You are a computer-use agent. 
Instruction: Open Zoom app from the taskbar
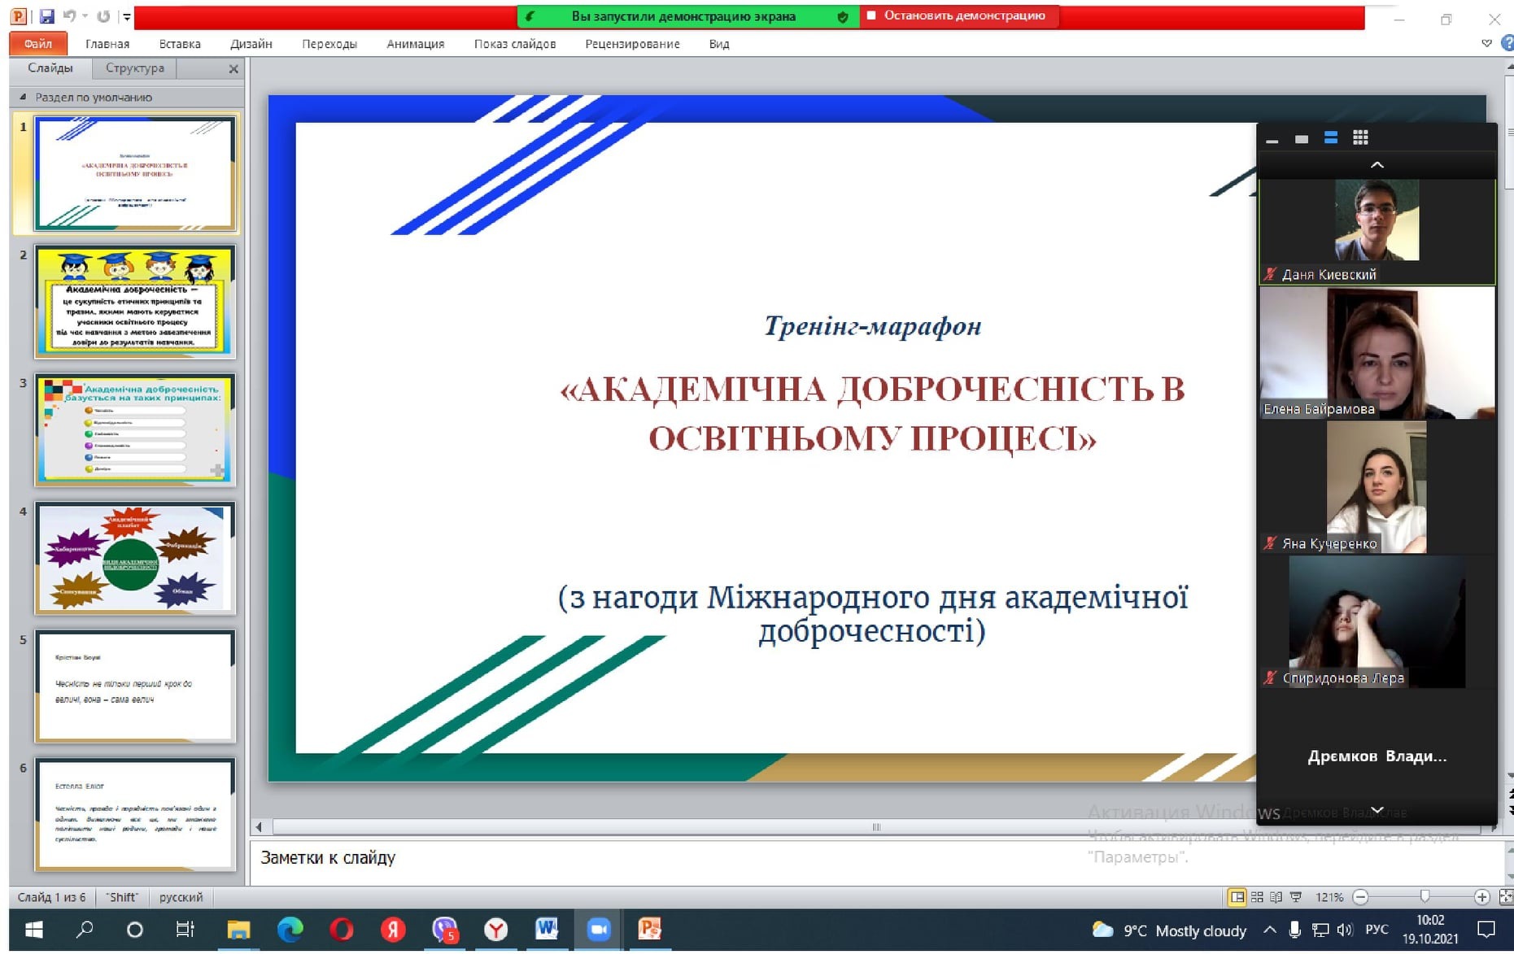point(598,929)
